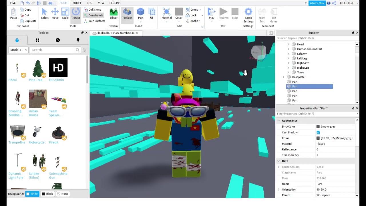Choose the Scale tool
The width and height of the screenshot is (366, 206).
pyautogui.click(x=65, y=13)
